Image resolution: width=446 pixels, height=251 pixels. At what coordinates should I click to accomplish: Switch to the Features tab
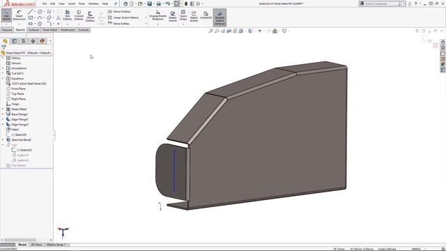click(7, 30)
